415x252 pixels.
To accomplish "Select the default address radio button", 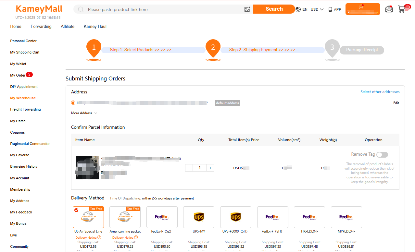I will (x=73, y=103).
